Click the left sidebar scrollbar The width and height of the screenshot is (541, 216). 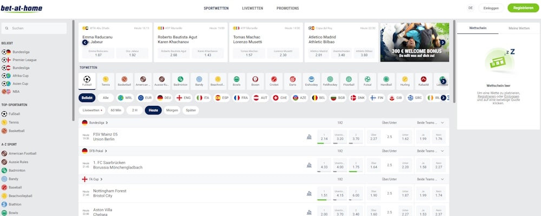74,70
